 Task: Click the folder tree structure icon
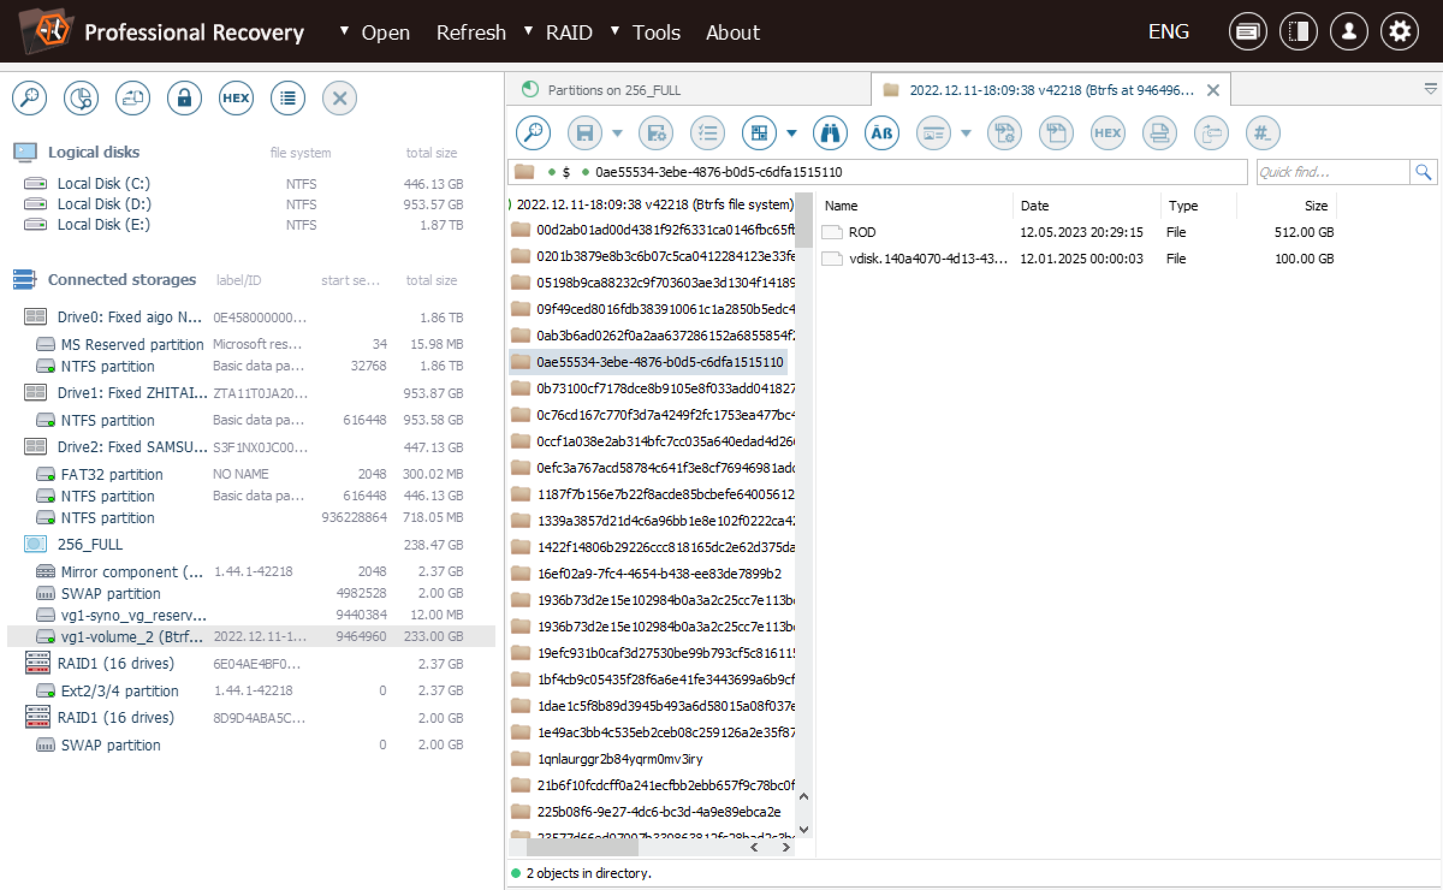click(1212, 133)
